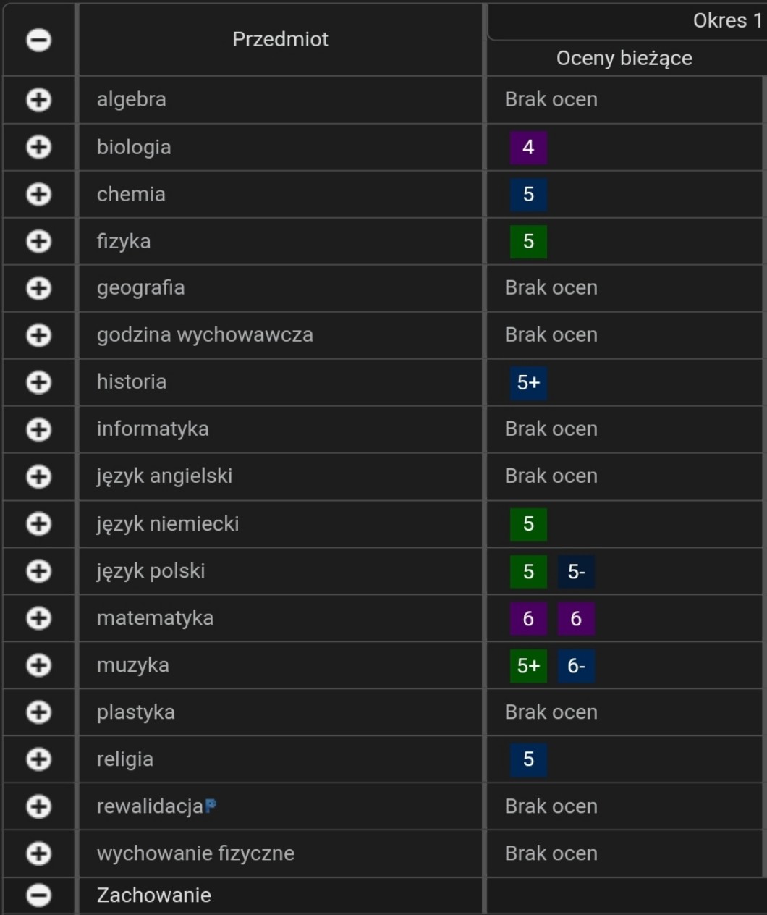Click the Oceny bieżące column header
Image resolution: width=767 pixels, height=915 pixels.
click(x=624, y=58)
